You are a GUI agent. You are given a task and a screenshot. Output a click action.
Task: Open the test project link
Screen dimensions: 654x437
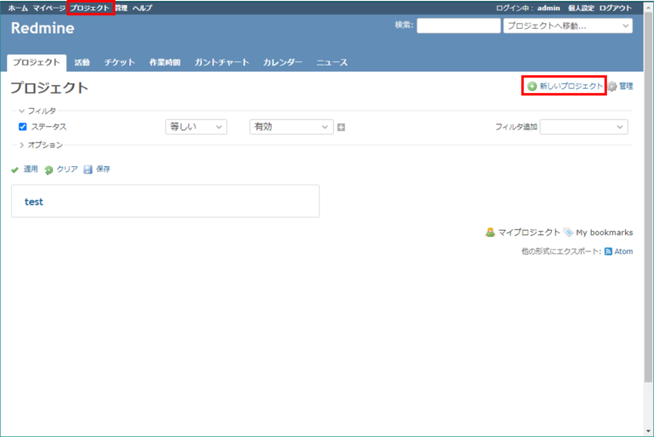tap(34, 202)
